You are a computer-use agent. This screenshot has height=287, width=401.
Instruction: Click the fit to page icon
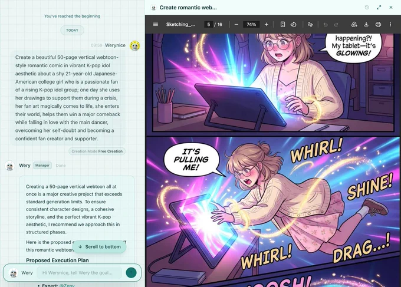[282, 24]
